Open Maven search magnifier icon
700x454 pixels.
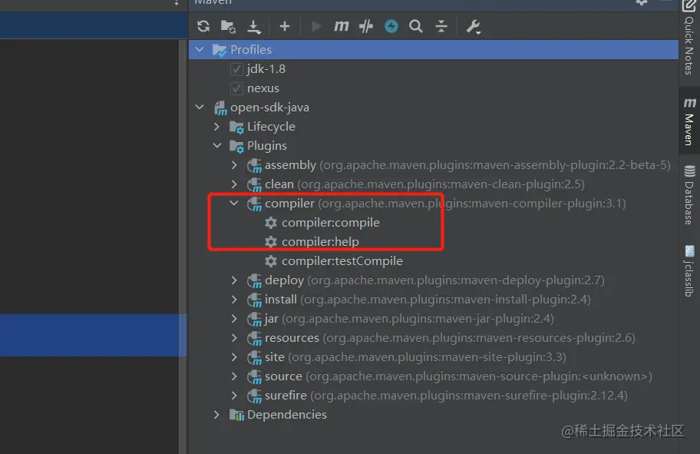(x=416, y=26)
